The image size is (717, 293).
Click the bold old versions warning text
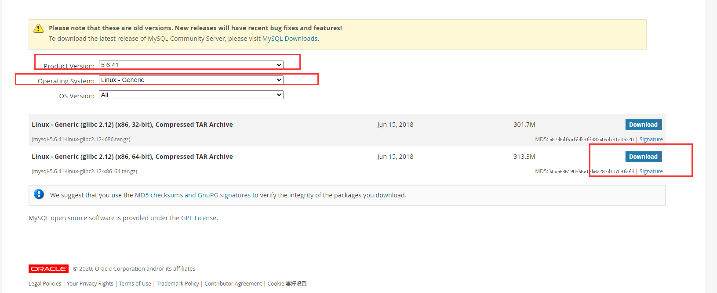click(195, 28)
